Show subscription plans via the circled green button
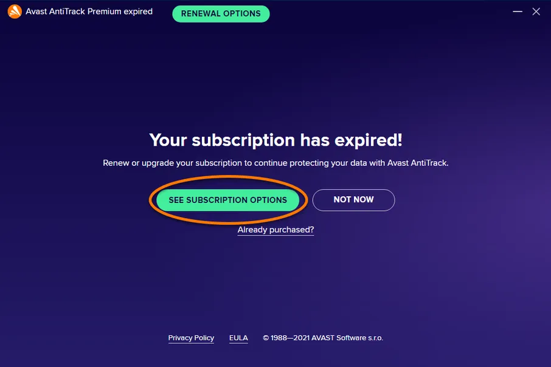 [x=227, y=200]
